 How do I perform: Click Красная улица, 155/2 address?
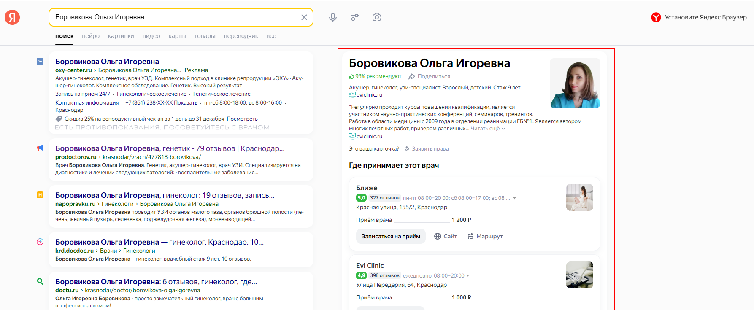click(x=402, y=207)
